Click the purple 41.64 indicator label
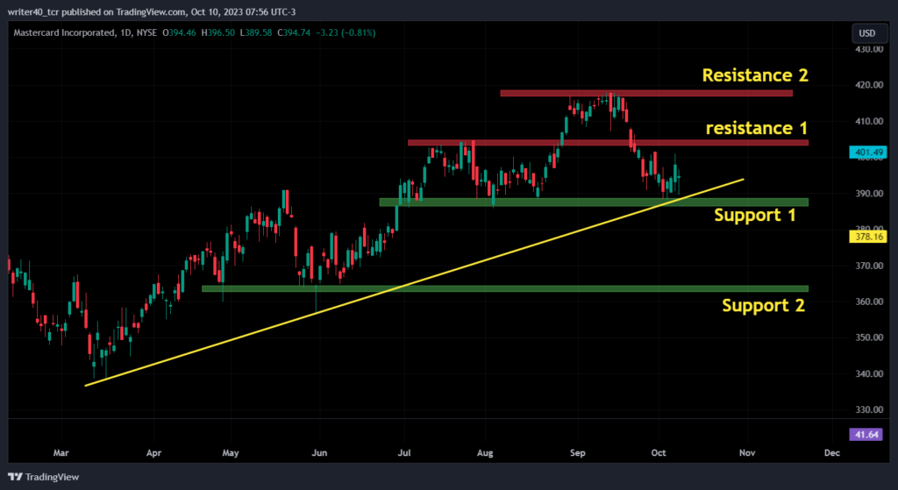Screen dimensions: 898x490 click(x=866, y=435)
